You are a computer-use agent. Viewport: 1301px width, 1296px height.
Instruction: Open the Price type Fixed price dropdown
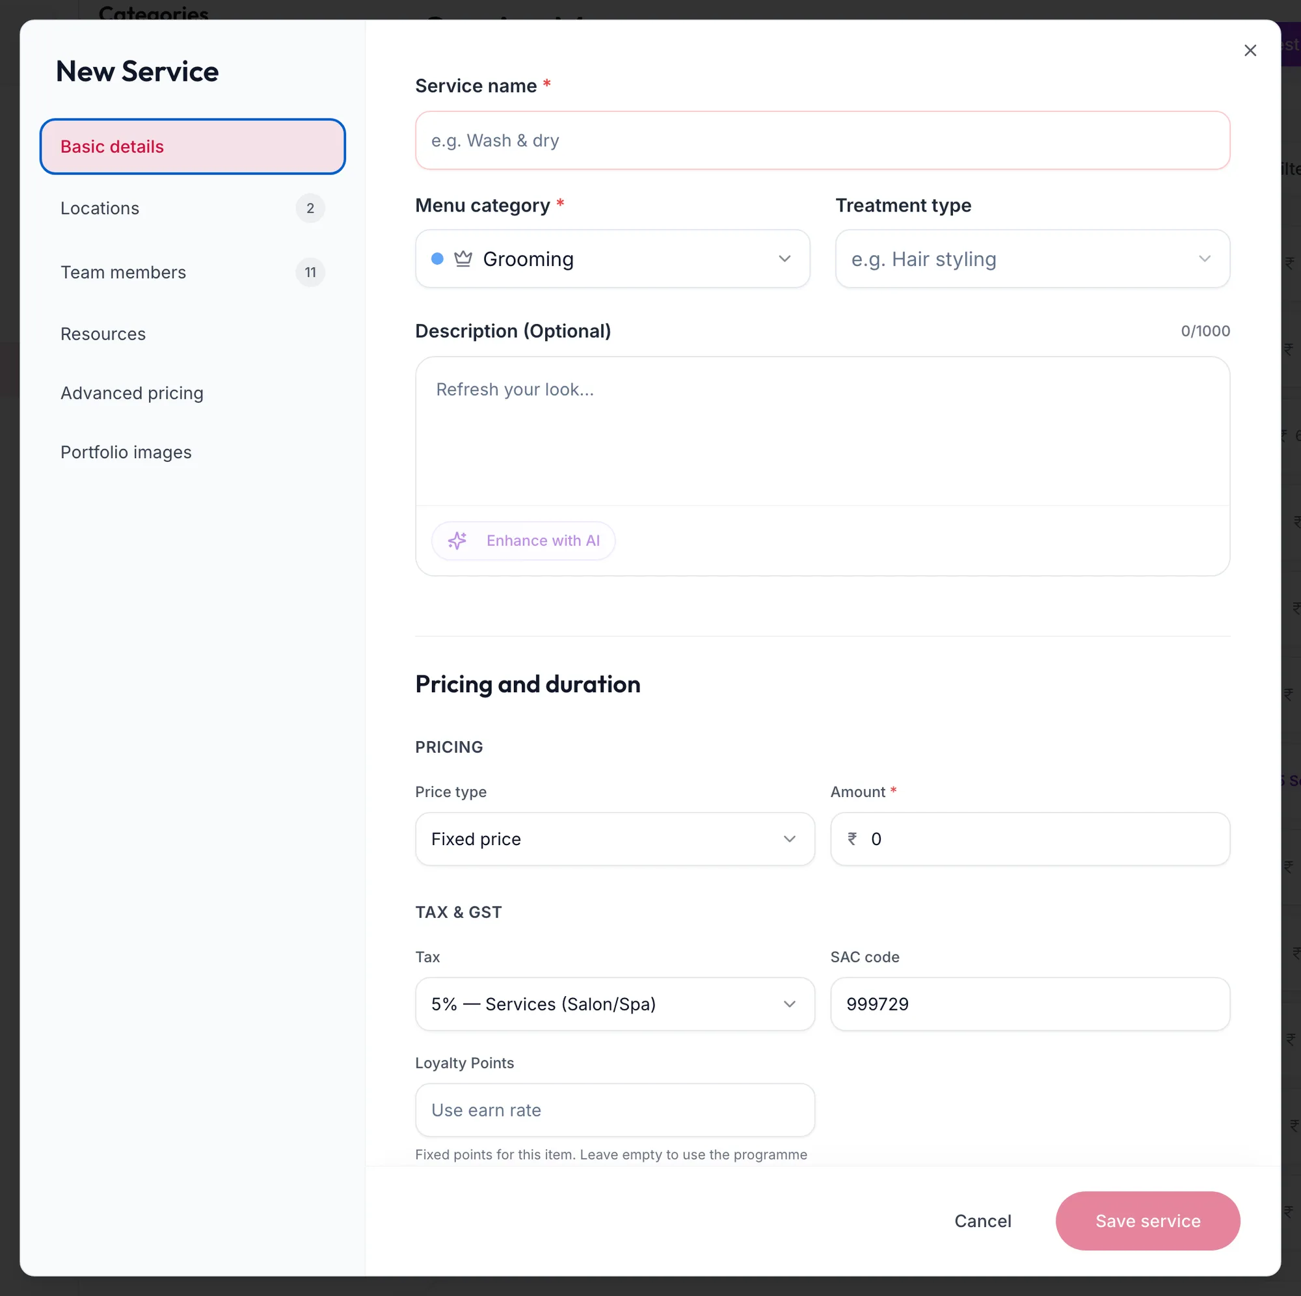pos(615,839)
